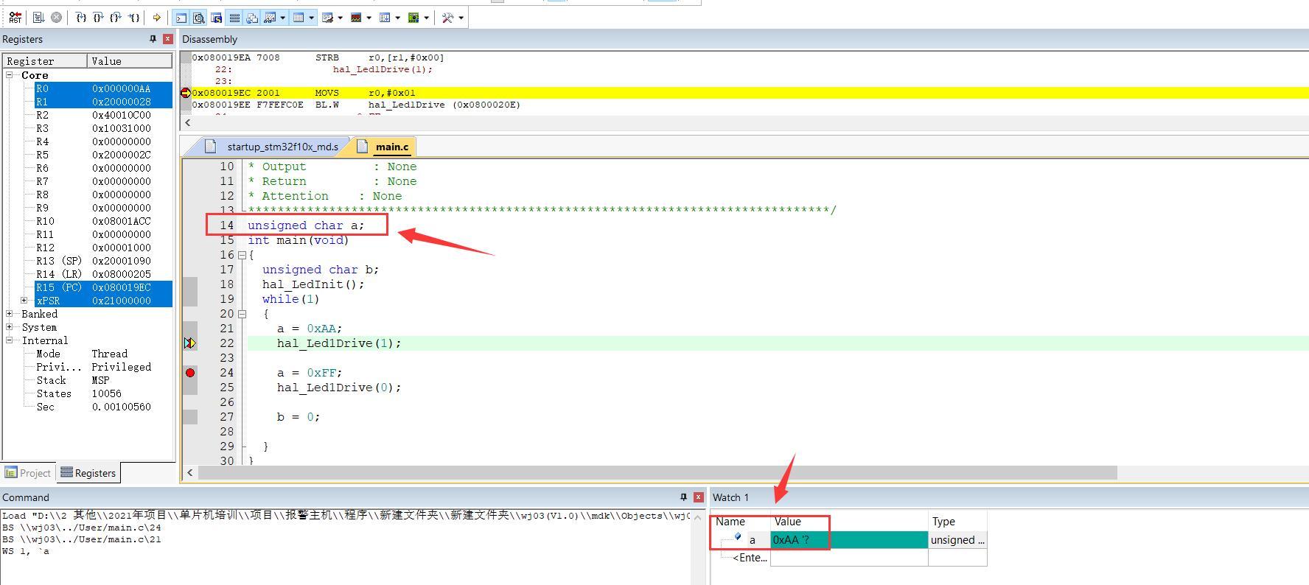Click the RST reset CPU icon
Viewport: 1309px width, 585px height.
[15, 17]
